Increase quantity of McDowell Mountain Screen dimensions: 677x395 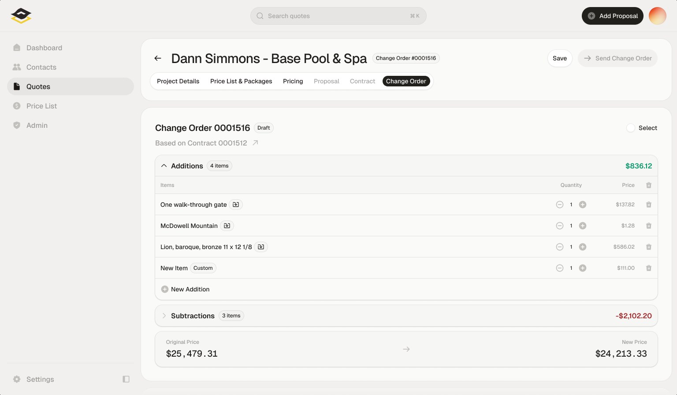click(x=583, y=226)
